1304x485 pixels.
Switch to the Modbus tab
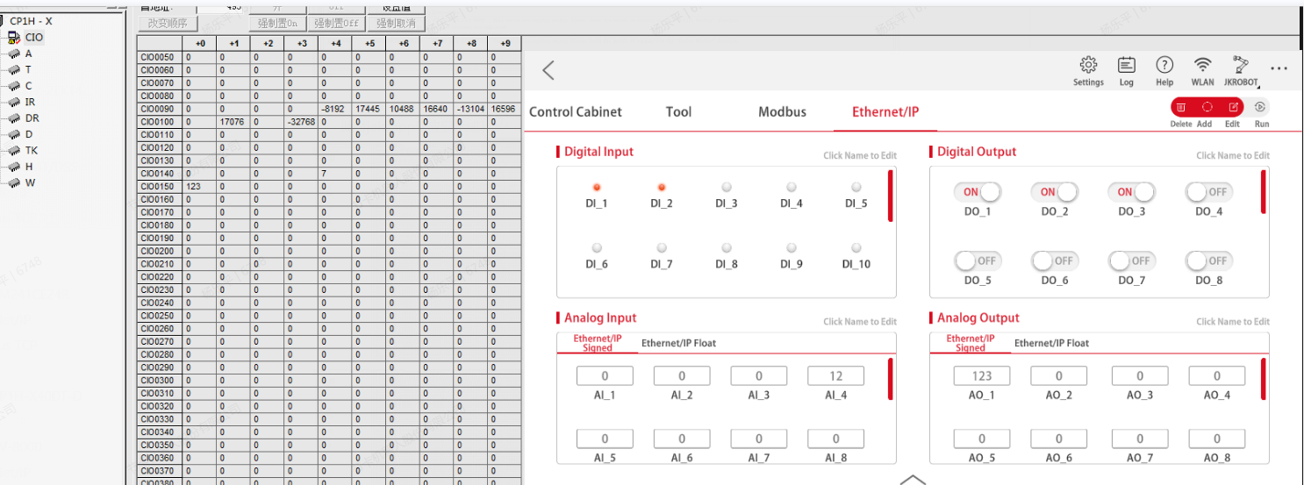pos(782,111)
